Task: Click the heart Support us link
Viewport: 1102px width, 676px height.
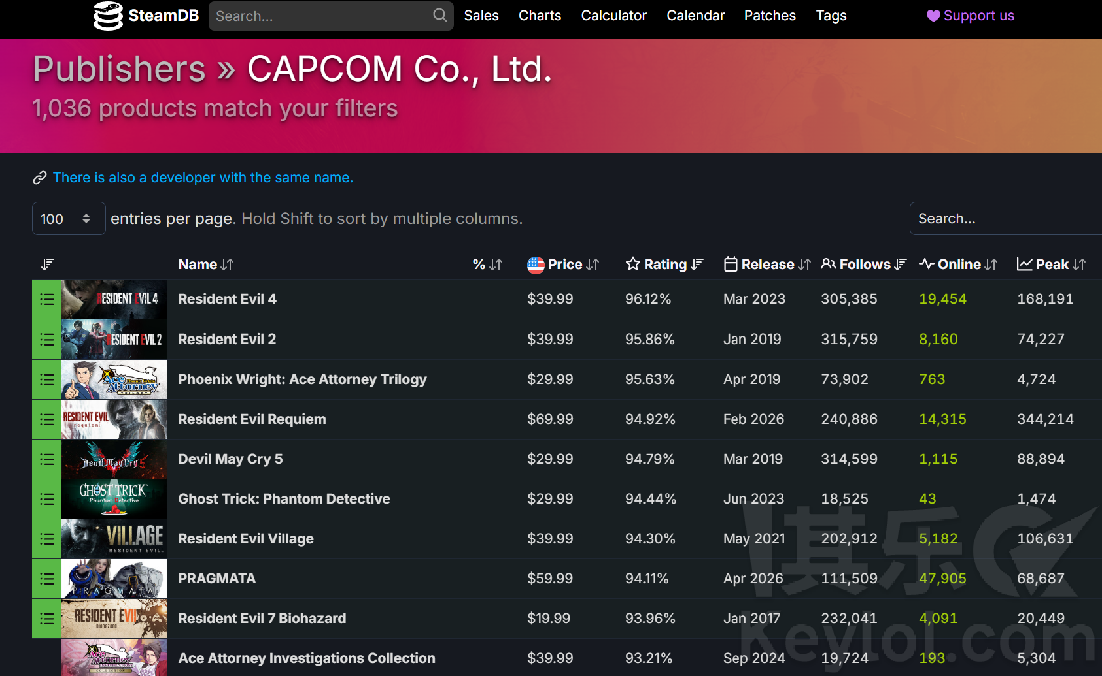Action: tap(970, 16)
